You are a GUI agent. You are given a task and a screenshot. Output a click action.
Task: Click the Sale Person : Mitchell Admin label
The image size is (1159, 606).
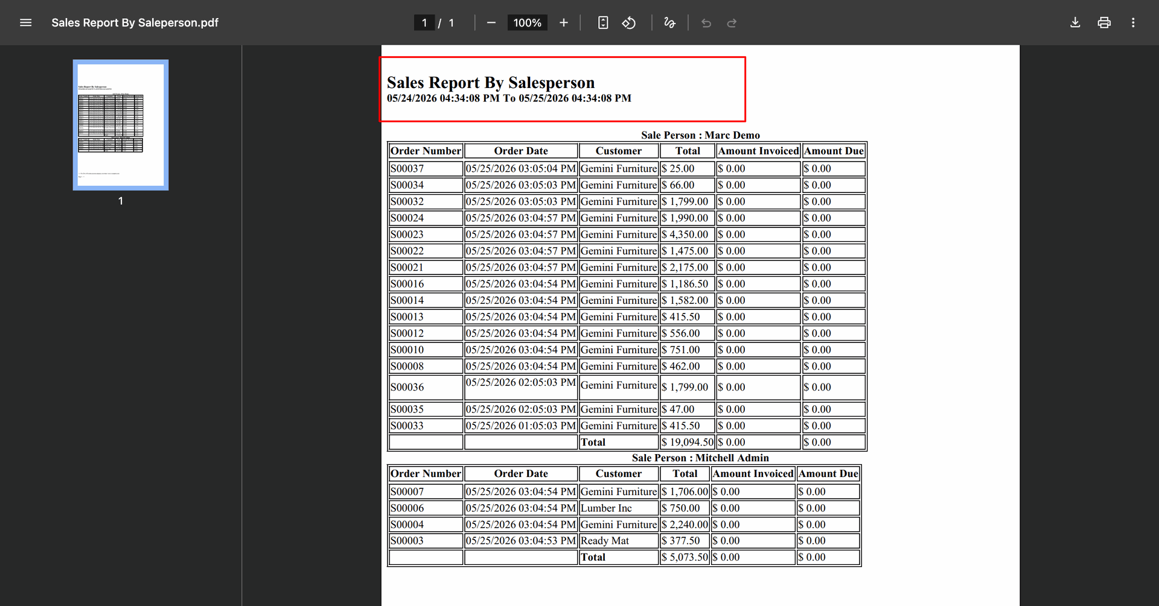(700, 458)
